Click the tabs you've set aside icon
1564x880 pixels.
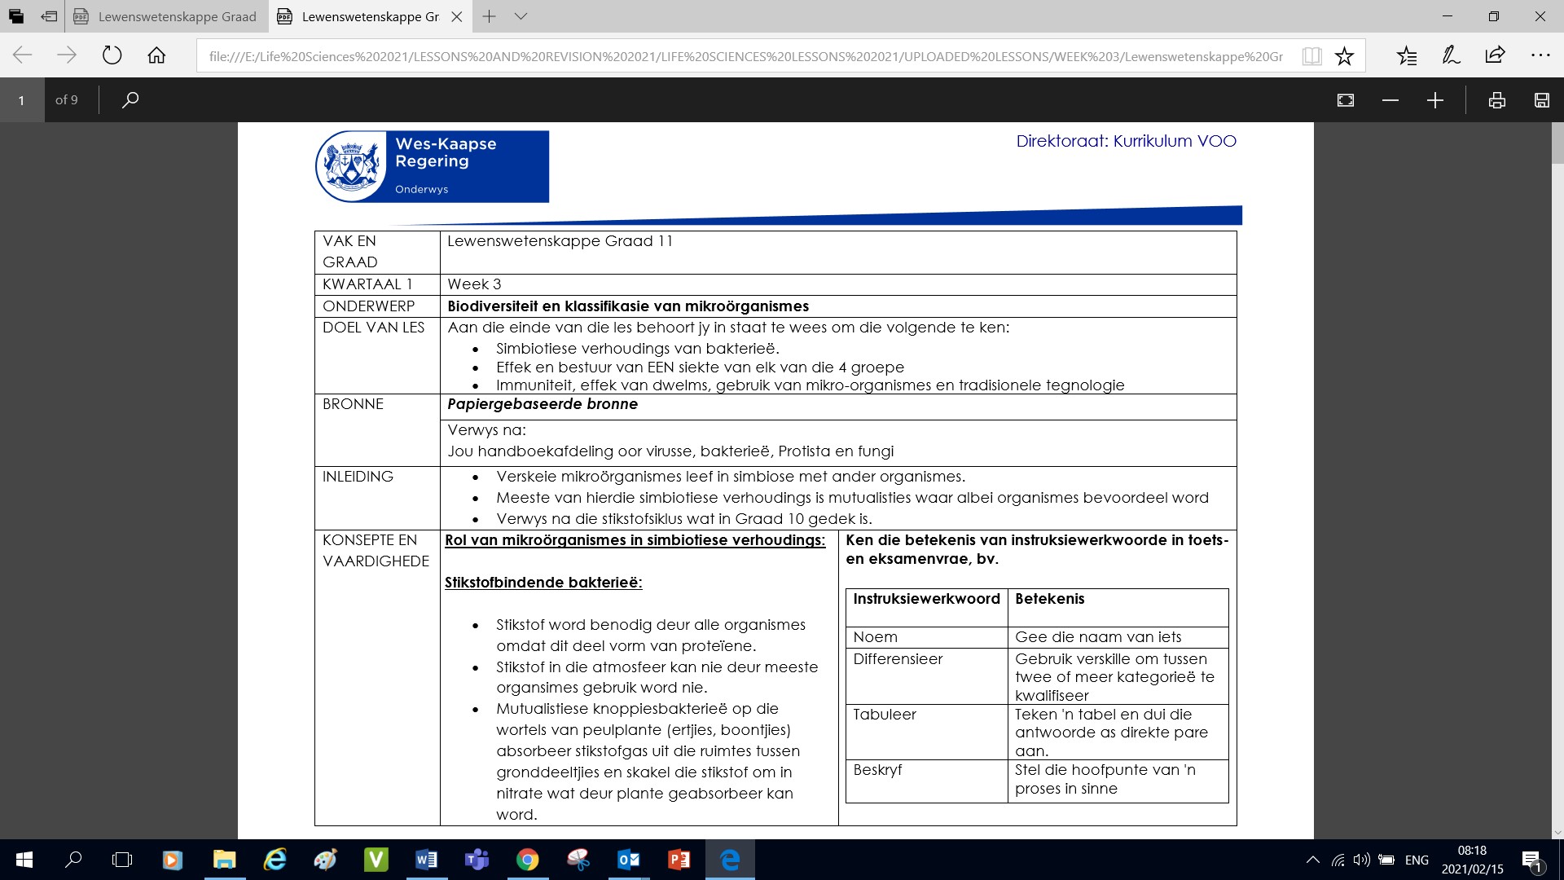pyautogui.click(x=16, y=16)
